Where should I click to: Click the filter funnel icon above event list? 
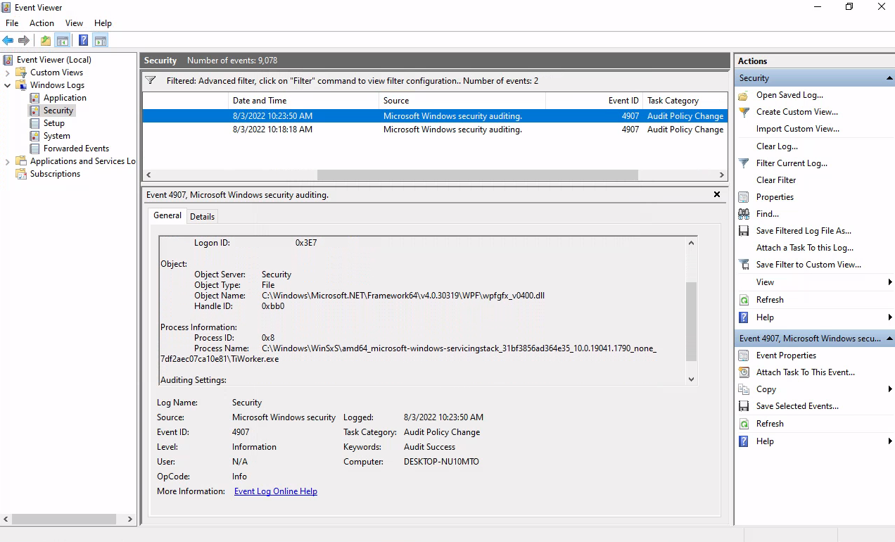pyautogui.click(x=151, y=81)
